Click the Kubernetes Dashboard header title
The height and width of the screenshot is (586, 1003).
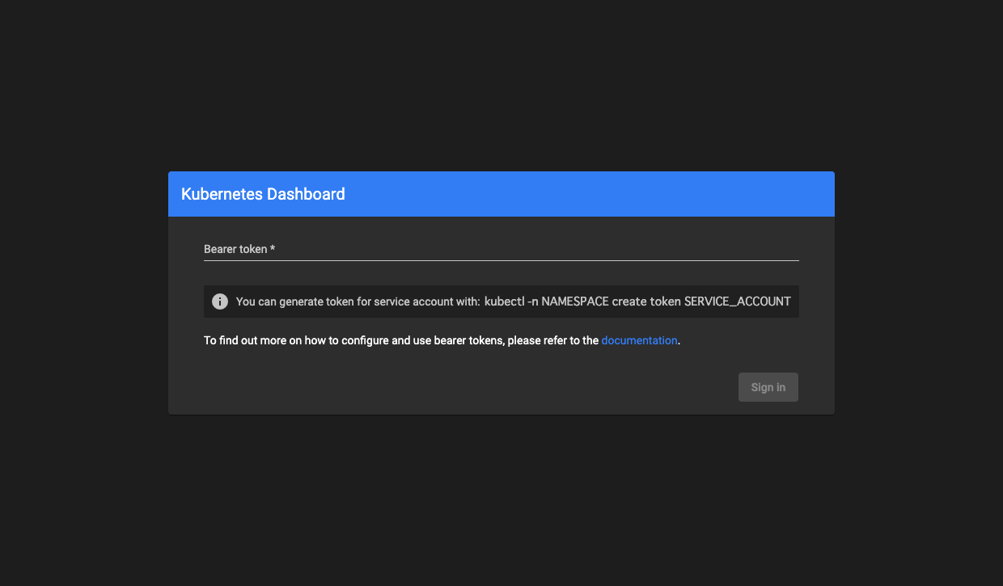(263, 194)
